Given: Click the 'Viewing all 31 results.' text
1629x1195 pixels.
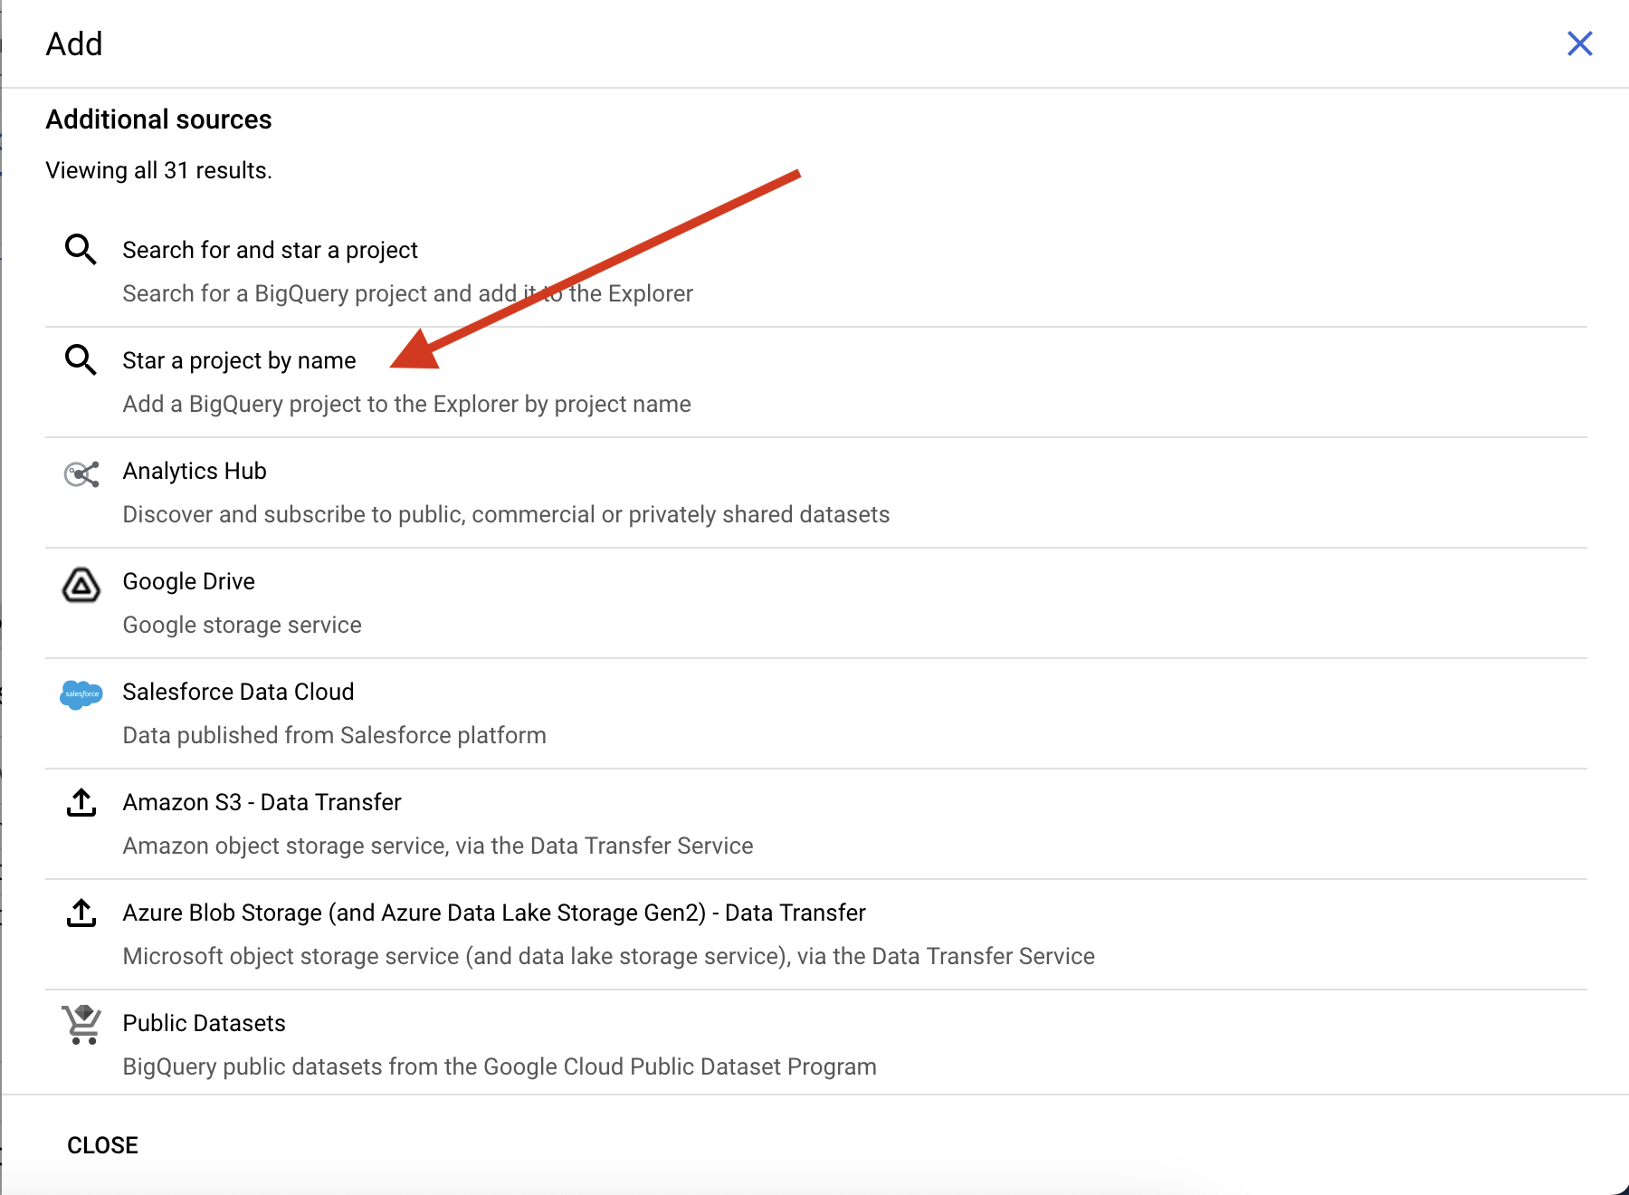Looking at the screenshot, I should point(158,170).
